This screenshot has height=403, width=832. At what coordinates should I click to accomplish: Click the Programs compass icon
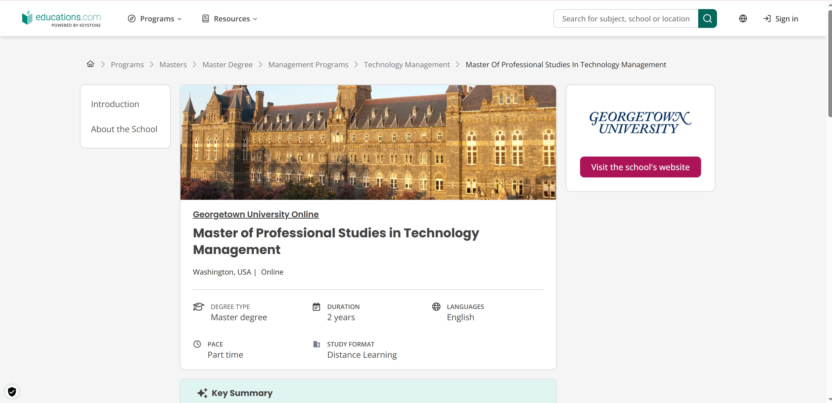[131, 19]
